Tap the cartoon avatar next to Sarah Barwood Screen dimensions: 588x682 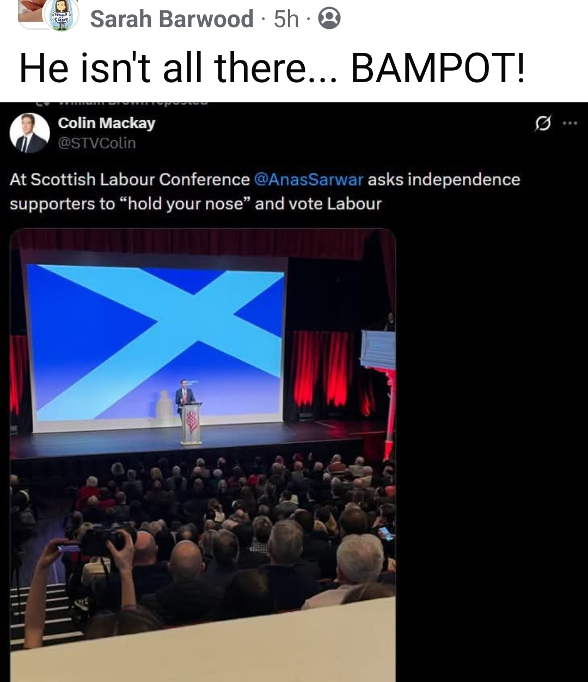[x=61, y=15]
